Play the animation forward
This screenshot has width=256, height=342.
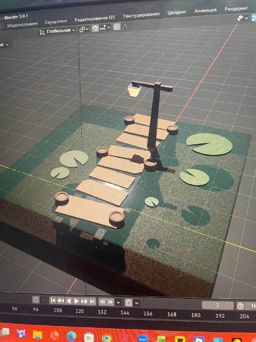click(76, 301)
